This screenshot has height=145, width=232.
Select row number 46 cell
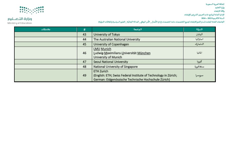point(84,53)
